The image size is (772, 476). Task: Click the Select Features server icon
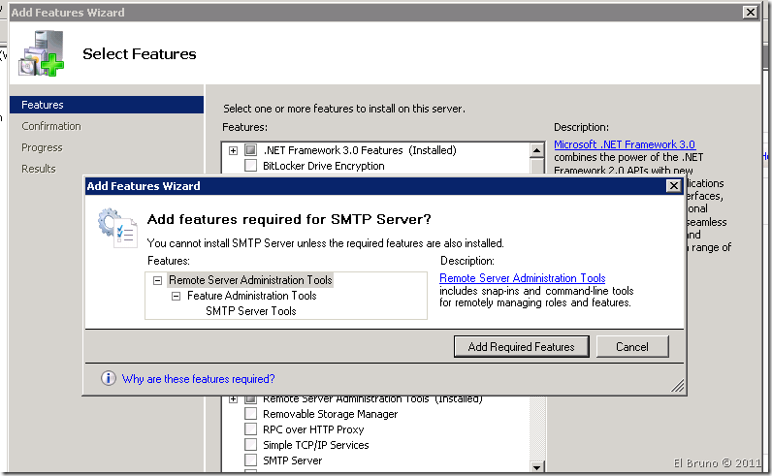[42, 53]
